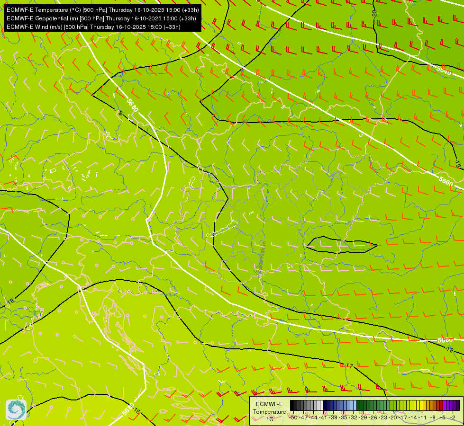Click the 5640 geopotential contour label
This screenshot has height=426, width=464.
[444, 71]
